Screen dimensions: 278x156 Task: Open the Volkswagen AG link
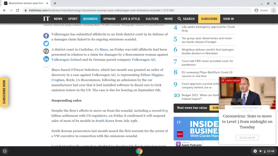[x=143, y=60]
